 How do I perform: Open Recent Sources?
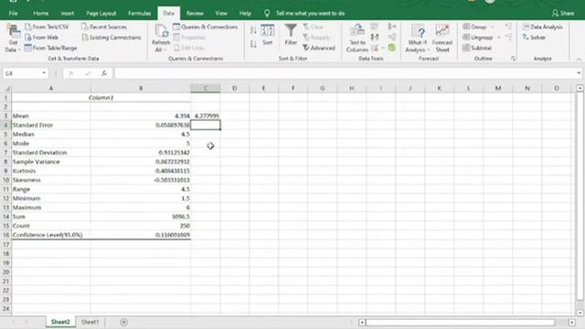(x=104, y=27)
